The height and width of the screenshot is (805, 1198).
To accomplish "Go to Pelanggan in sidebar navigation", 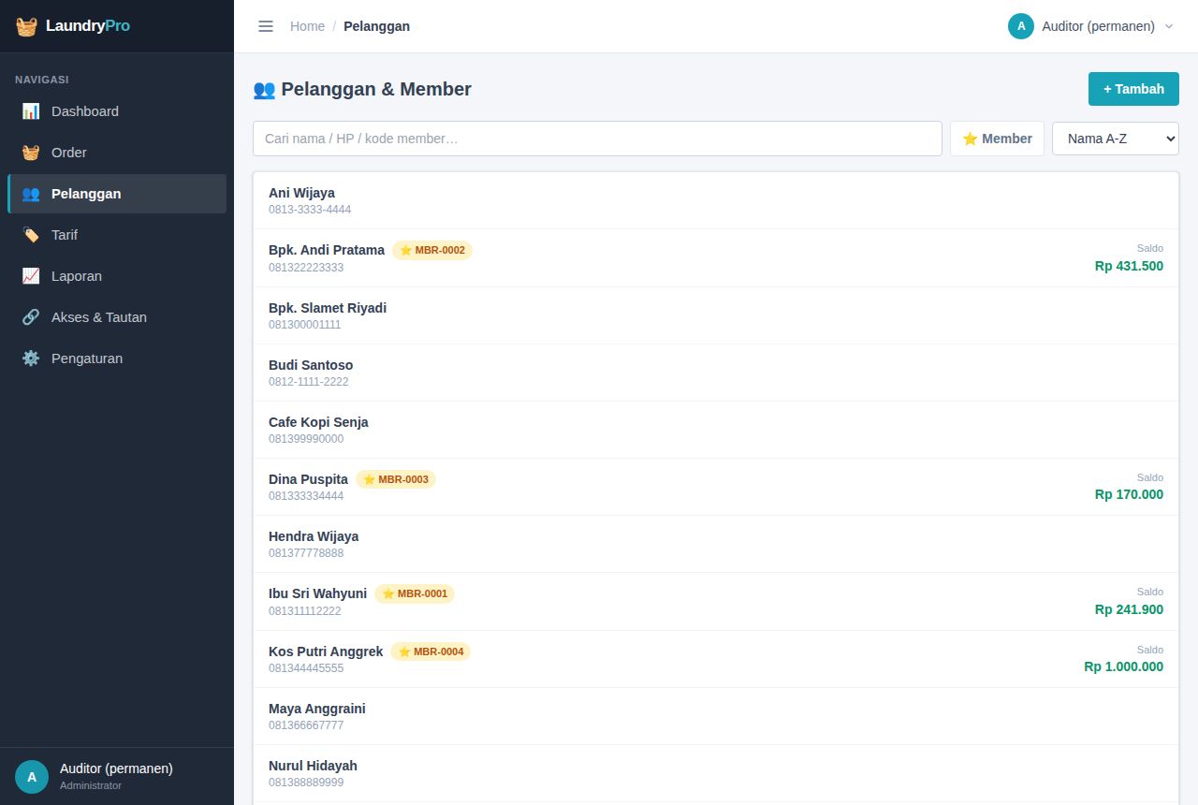I will pos(117,194).
